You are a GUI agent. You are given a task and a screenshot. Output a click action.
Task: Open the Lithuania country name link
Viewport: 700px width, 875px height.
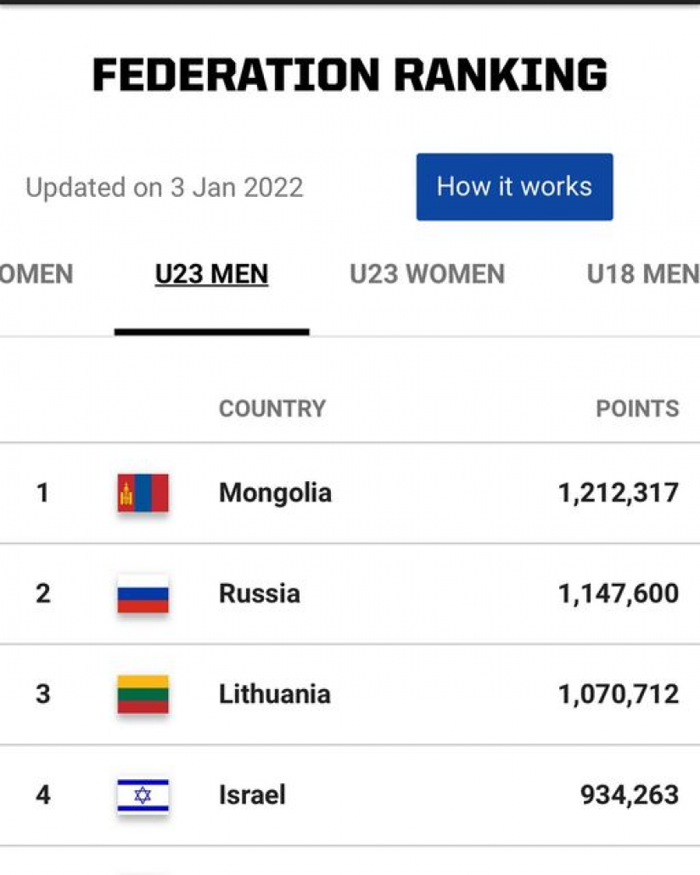tap(274, 694)
